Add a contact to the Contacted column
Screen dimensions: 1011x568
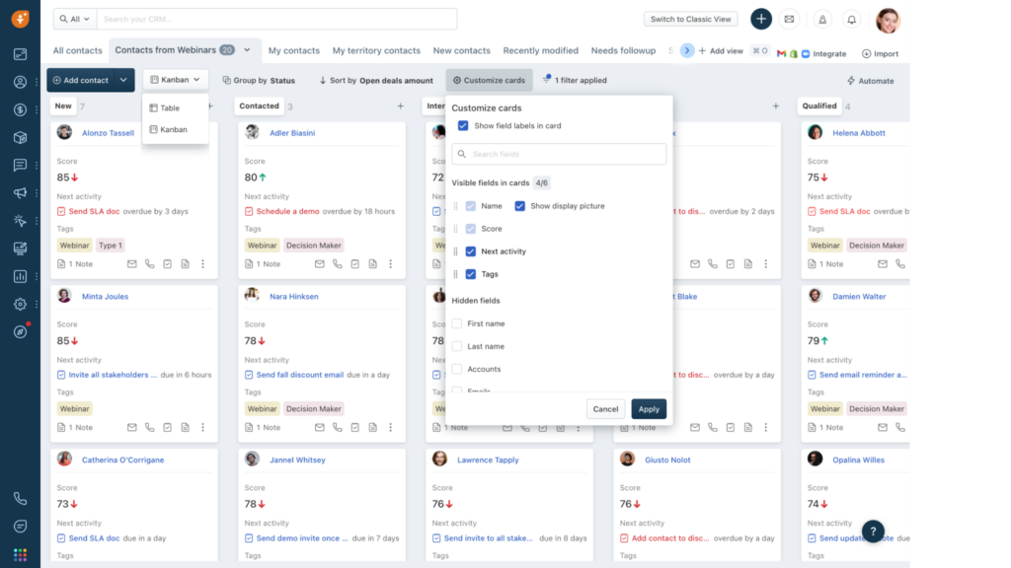pos(400,106)
